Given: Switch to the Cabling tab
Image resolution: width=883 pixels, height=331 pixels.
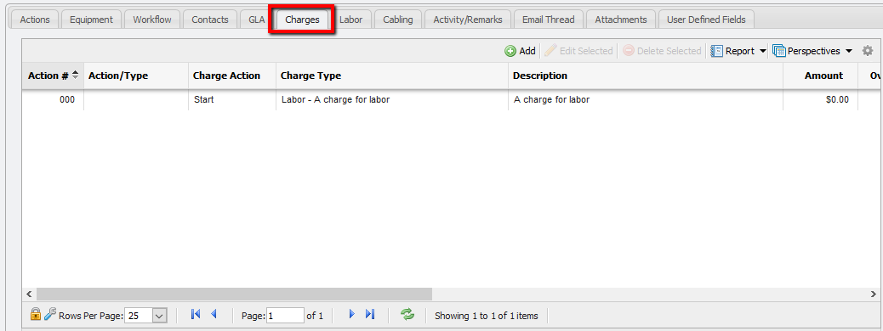Looking at the screenshot, I should click(398, 20).
